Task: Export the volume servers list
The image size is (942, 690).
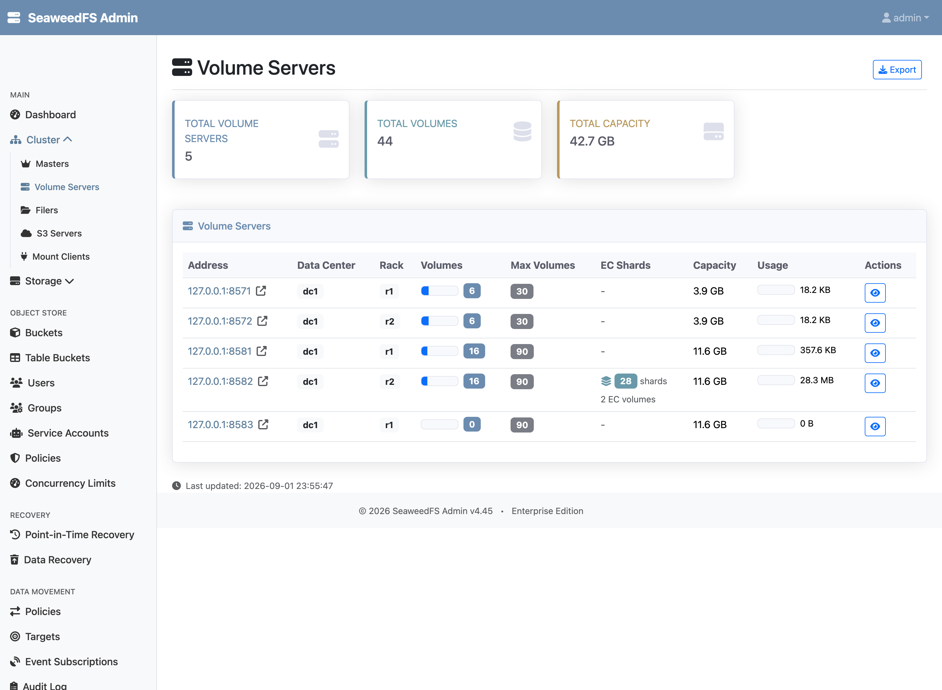Action: pyautogui.click(x=897, y=69)
